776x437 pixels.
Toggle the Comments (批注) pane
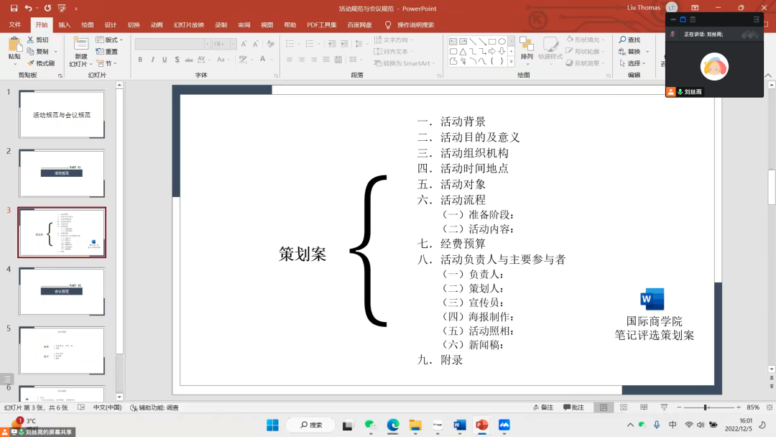(574, 408)
